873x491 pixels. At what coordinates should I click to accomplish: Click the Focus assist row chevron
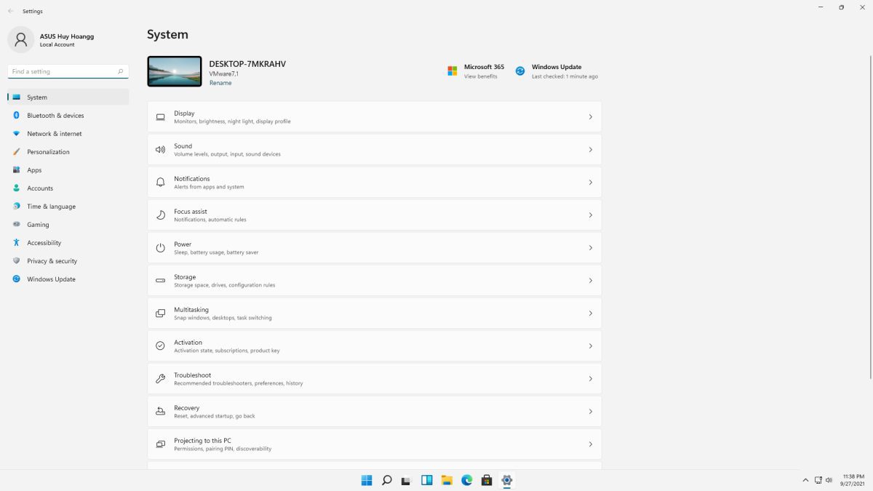[x=590, y=215]
